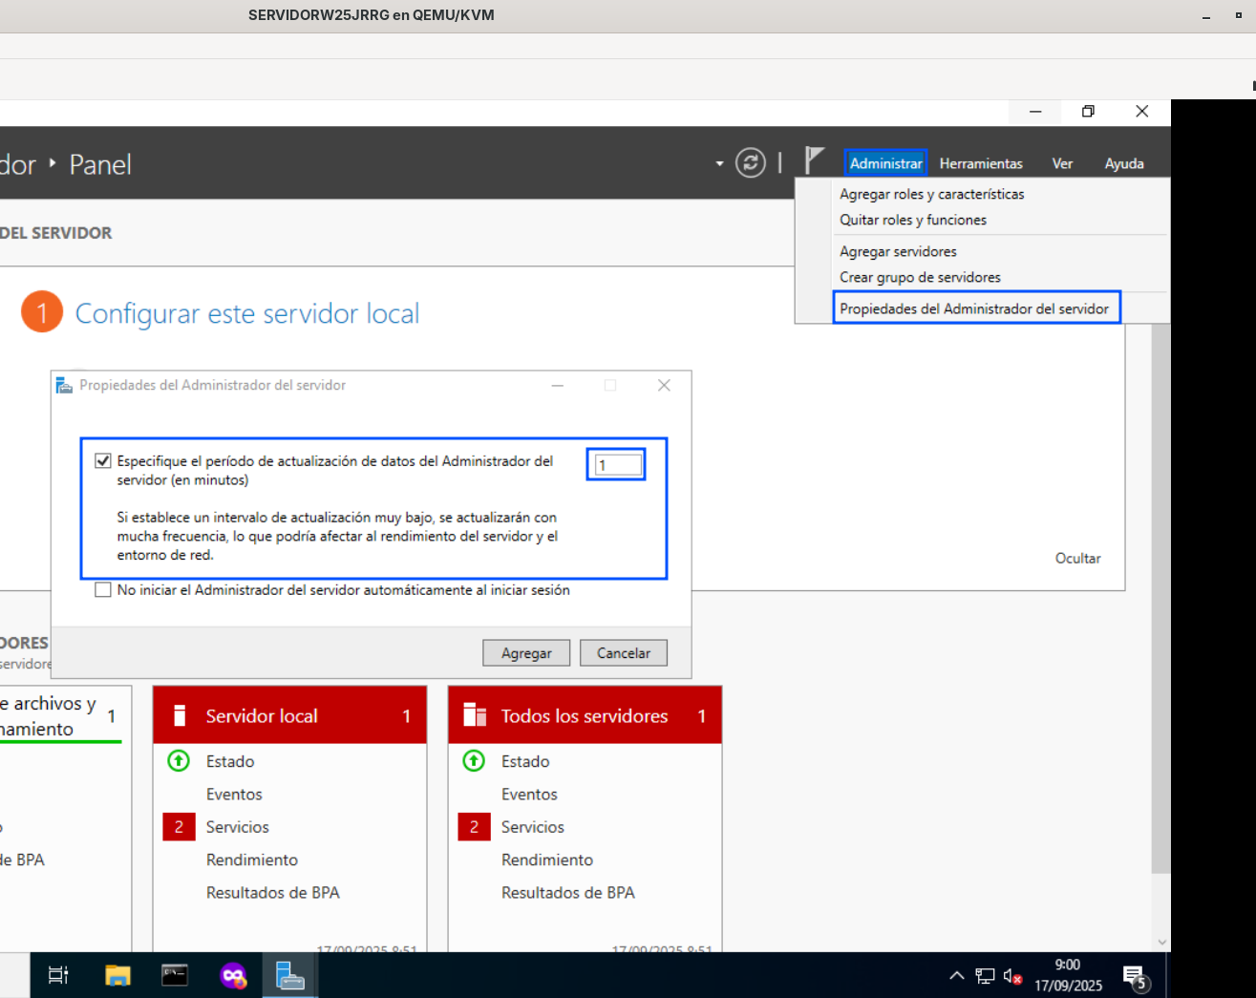Show hidden system tray icons
1256x998 pixels.
pyautogui.click(x=956, y=975)
